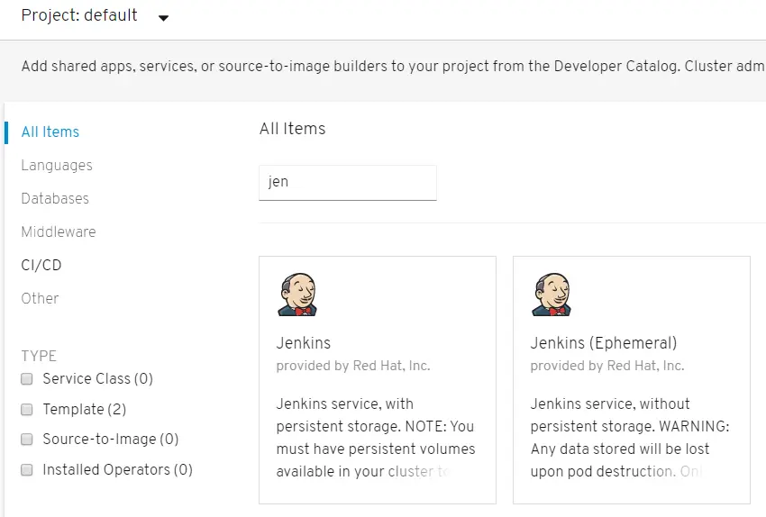Image resolution: width=766 pixels, height=517 pixels.
Task: Toggle the Source-to-Image (0) checkbox
Action: coord(27,440)
